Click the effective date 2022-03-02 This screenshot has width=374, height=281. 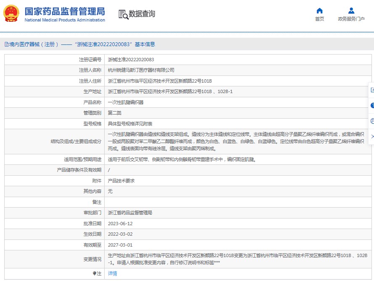tap(120, 234)
